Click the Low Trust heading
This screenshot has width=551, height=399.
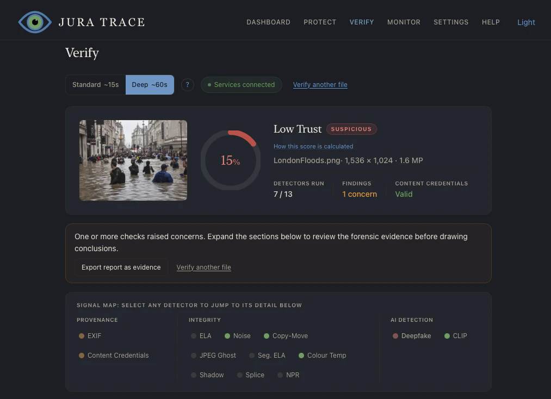(x=298, y=129)
